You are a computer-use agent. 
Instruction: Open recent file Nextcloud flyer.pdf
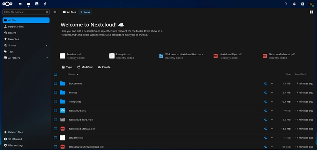(227, 56)
